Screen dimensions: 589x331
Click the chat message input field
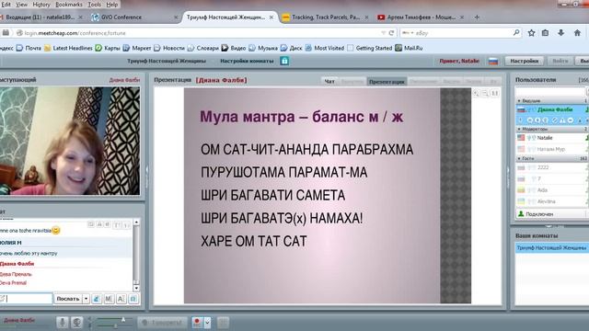tap(27, 299)
